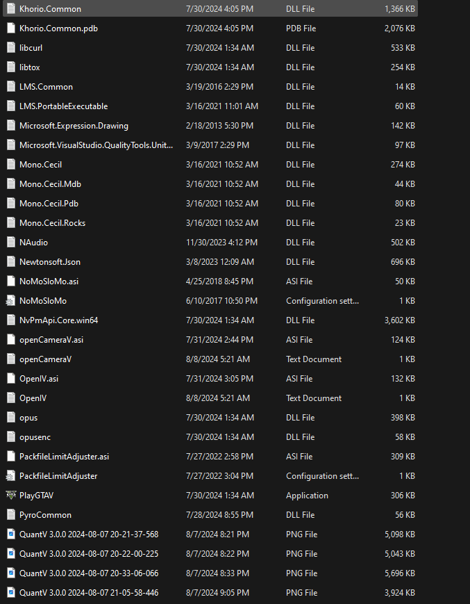Click the PackfileLimitAdjuster.asi file icon
The image size is (470, 604).
(x=11, y=456)
